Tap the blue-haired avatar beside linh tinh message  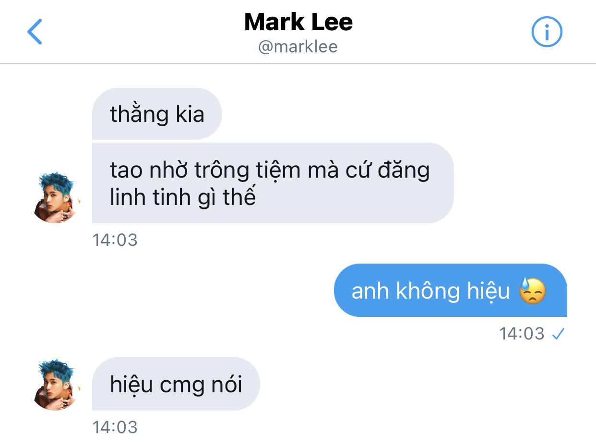(x=55, y=197)
